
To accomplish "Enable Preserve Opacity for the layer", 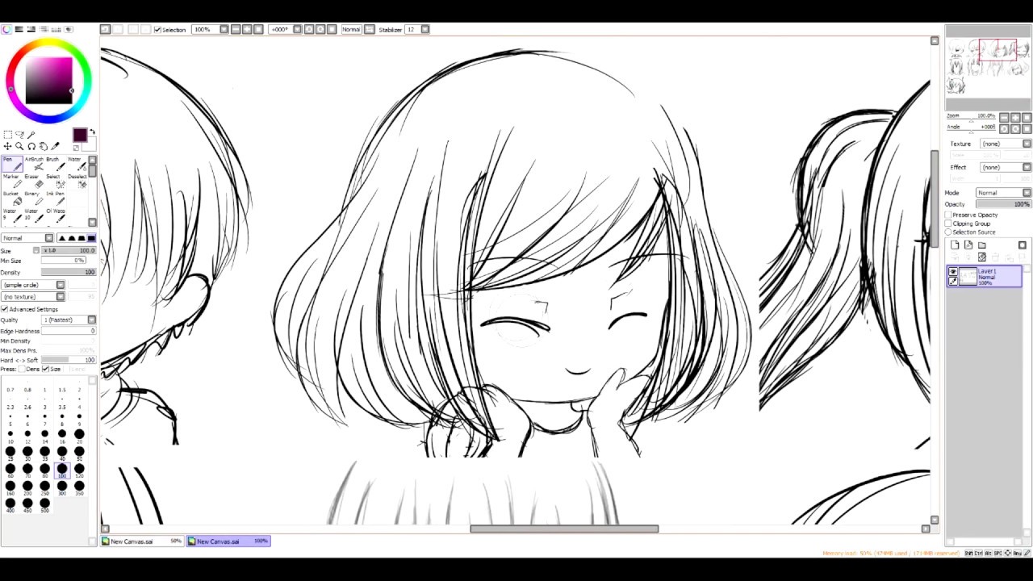I will click(x=947, y=215).
